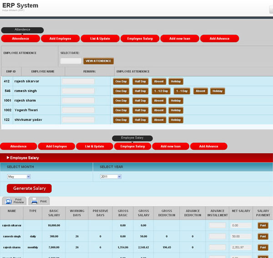
Task: Mark One Day for shivkumar yadav
Action: pyautogui.click(x=121, y=120)
